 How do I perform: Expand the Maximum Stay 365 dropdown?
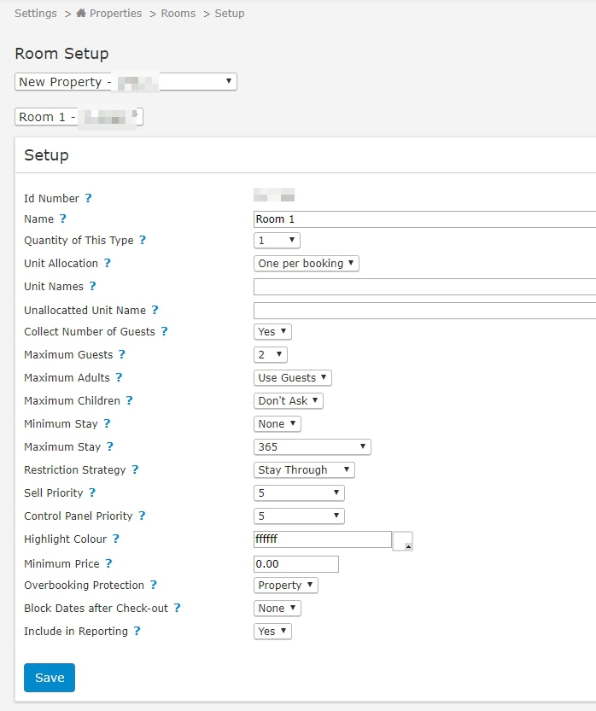click(312, 447)
